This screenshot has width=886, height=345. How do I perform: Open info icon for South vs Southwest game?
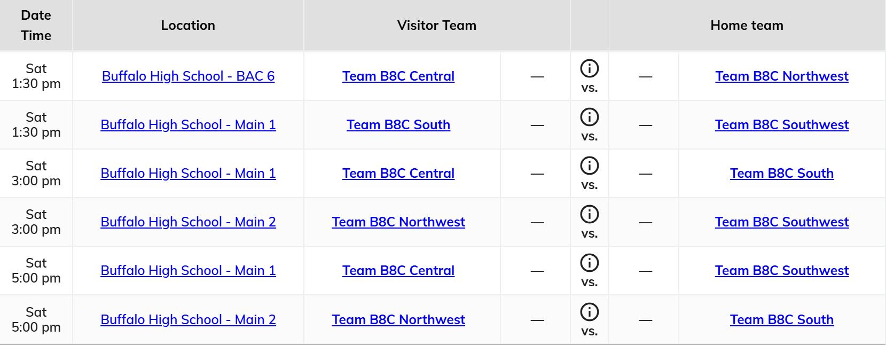pos(589,117)
